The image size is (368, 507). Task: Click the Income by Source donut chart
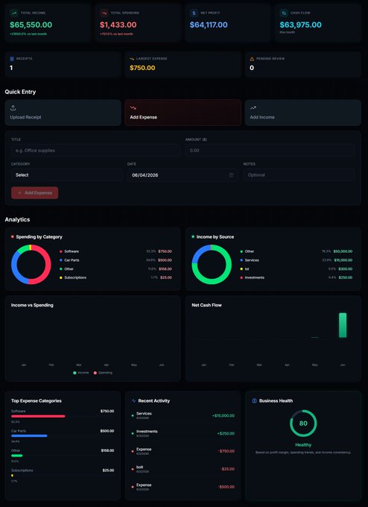tap(212, 265)
